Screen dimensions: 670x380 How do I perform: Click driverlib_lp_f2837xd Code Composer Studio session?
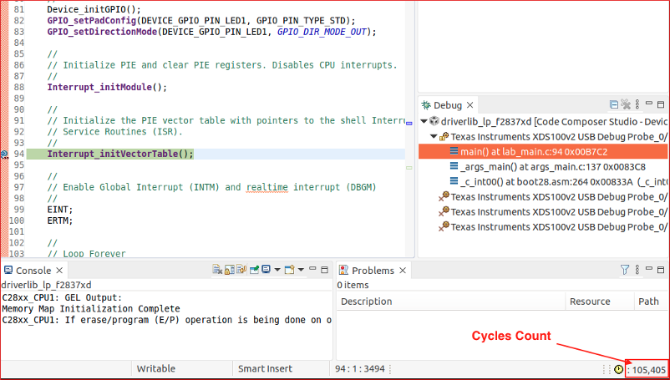pos(549,122)
